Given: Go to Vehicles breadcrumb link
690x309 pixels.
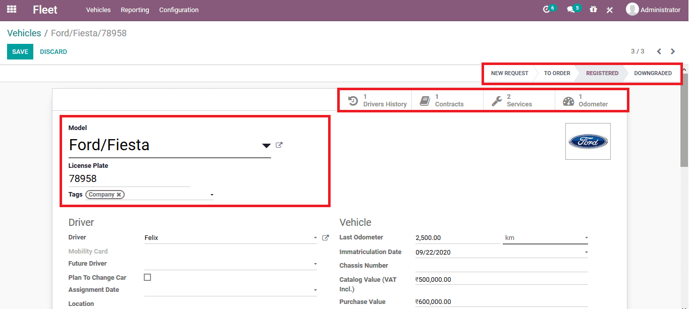Looking at the screenshot, I should tap(24, 33).
